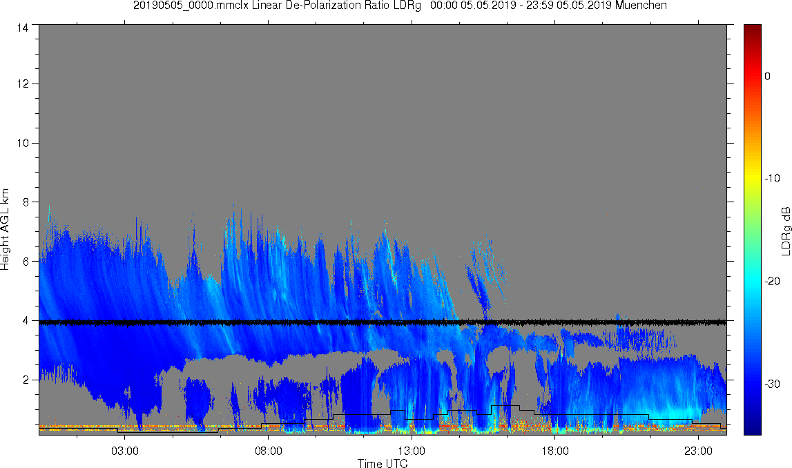Click the colorbar value -30
This screenshot has height=468, width=792.
coord(772,384)
